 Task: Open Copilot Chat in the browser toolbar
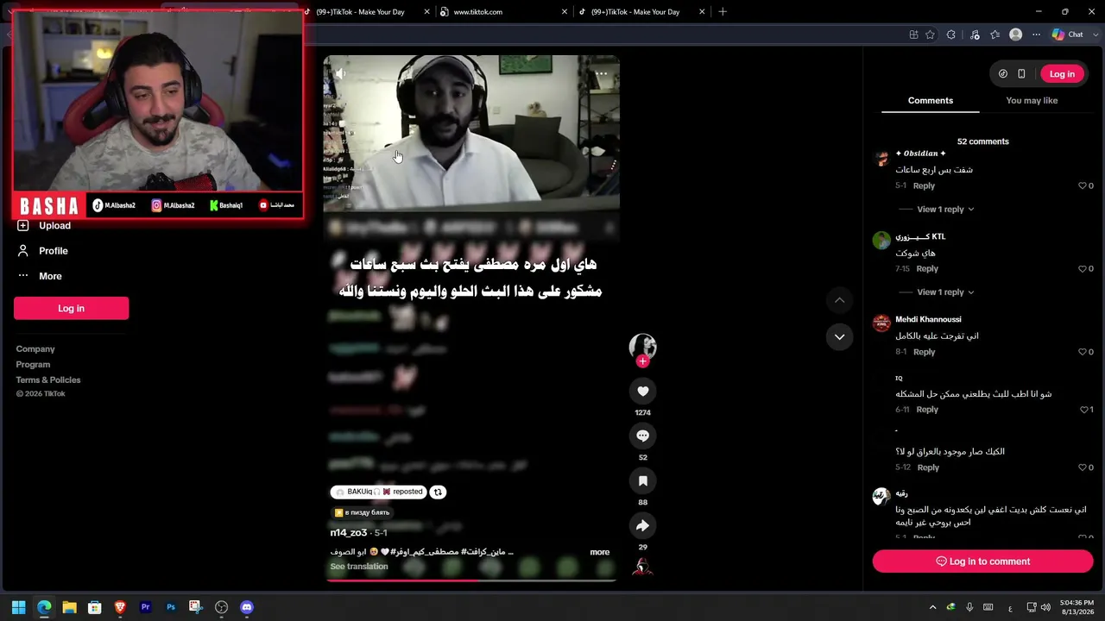[1068, 34]
